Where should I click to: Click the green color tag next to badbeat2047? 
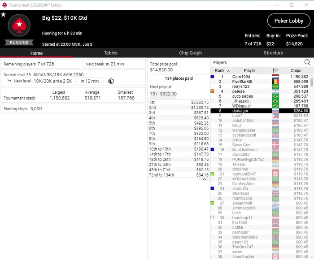tap(212, 174)
